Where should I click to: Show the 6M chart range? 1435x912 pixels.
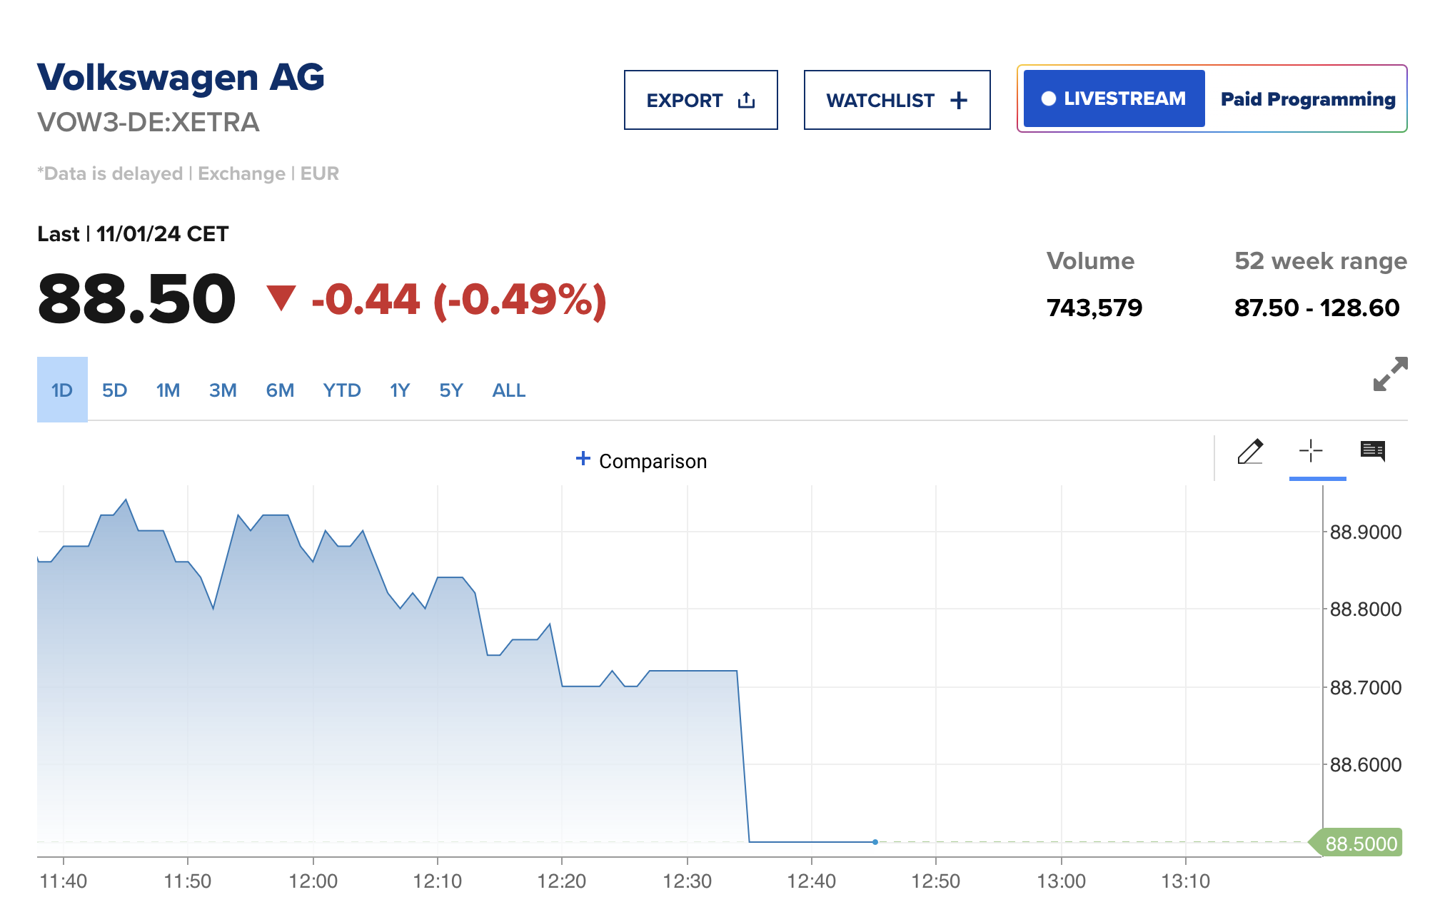(280, 390)
